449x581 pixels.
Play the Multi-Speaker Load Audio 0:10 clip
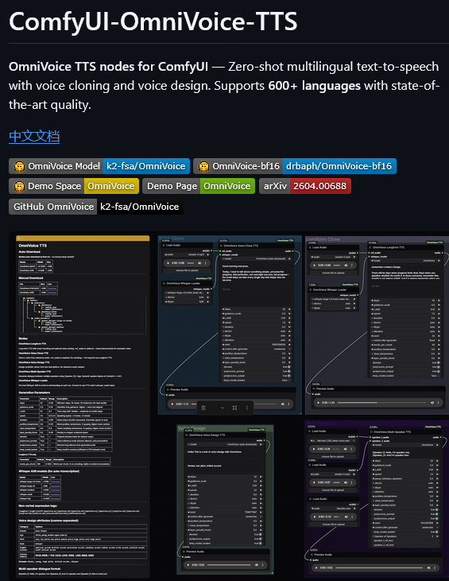click(315, 517)
